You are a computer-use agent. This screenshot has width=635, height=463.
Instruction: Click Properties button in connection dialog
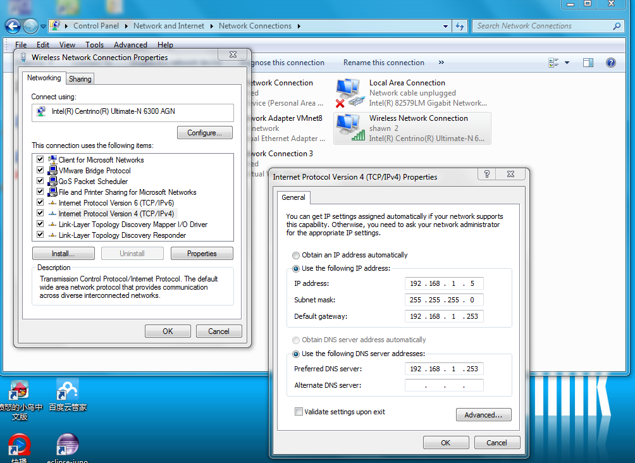[202, 254]
